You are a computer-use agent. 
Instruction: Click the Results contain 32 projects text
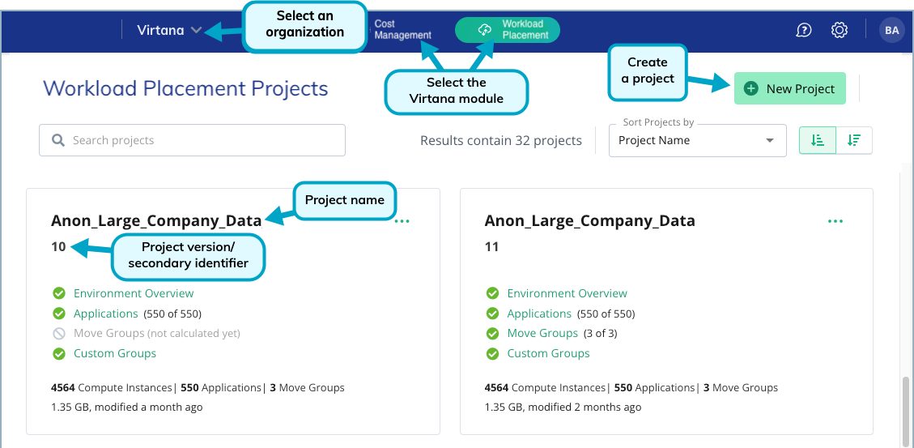point(501,141)
